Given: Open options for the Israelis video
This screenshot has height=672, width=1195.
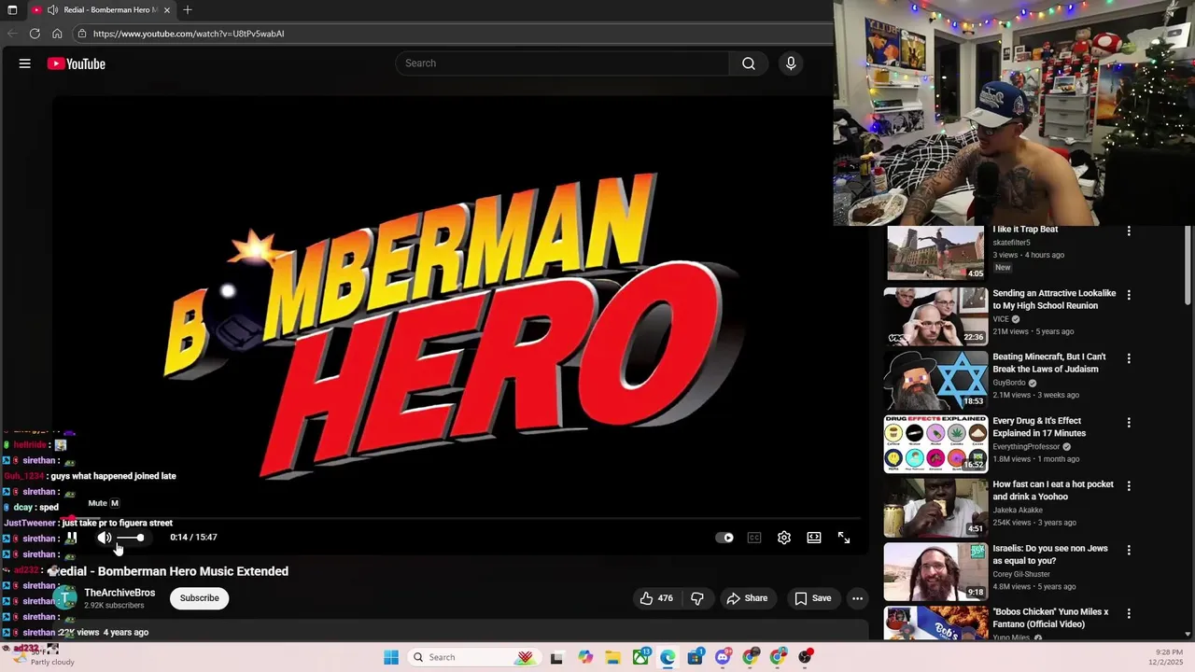Looking at the screenshot, I should [x=1129, y=550].
